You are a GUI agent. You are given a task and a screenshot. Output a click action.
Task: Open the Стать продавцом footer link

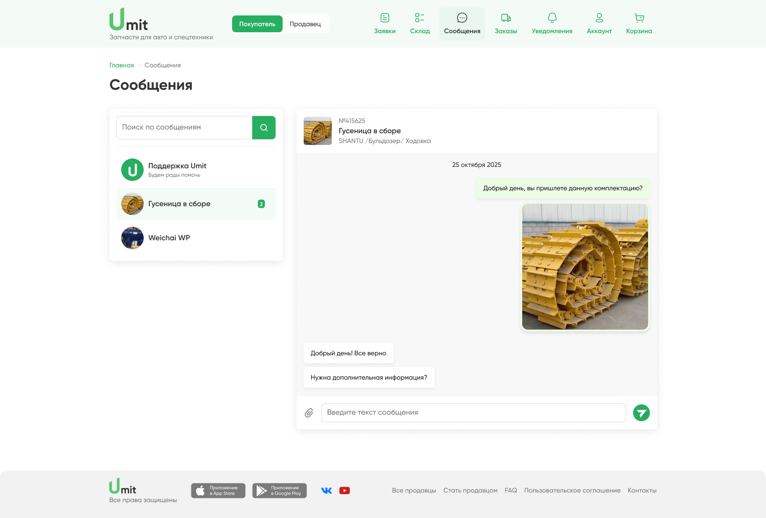tap(470, 490)
